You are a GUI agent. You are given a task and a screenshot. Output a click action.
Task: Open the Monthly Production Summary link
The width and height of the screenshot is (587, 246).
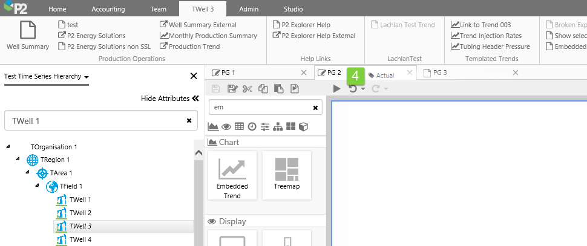208,36
